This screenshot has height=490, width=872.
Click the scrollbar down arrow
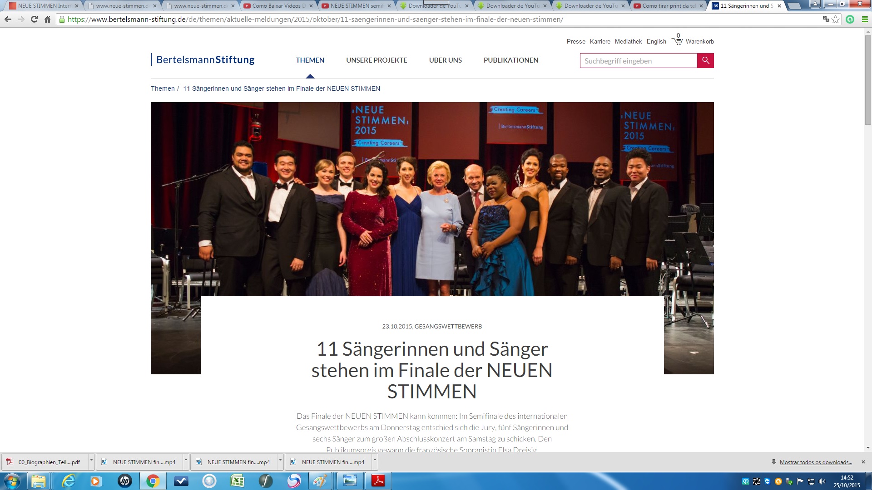pos(868,448)
